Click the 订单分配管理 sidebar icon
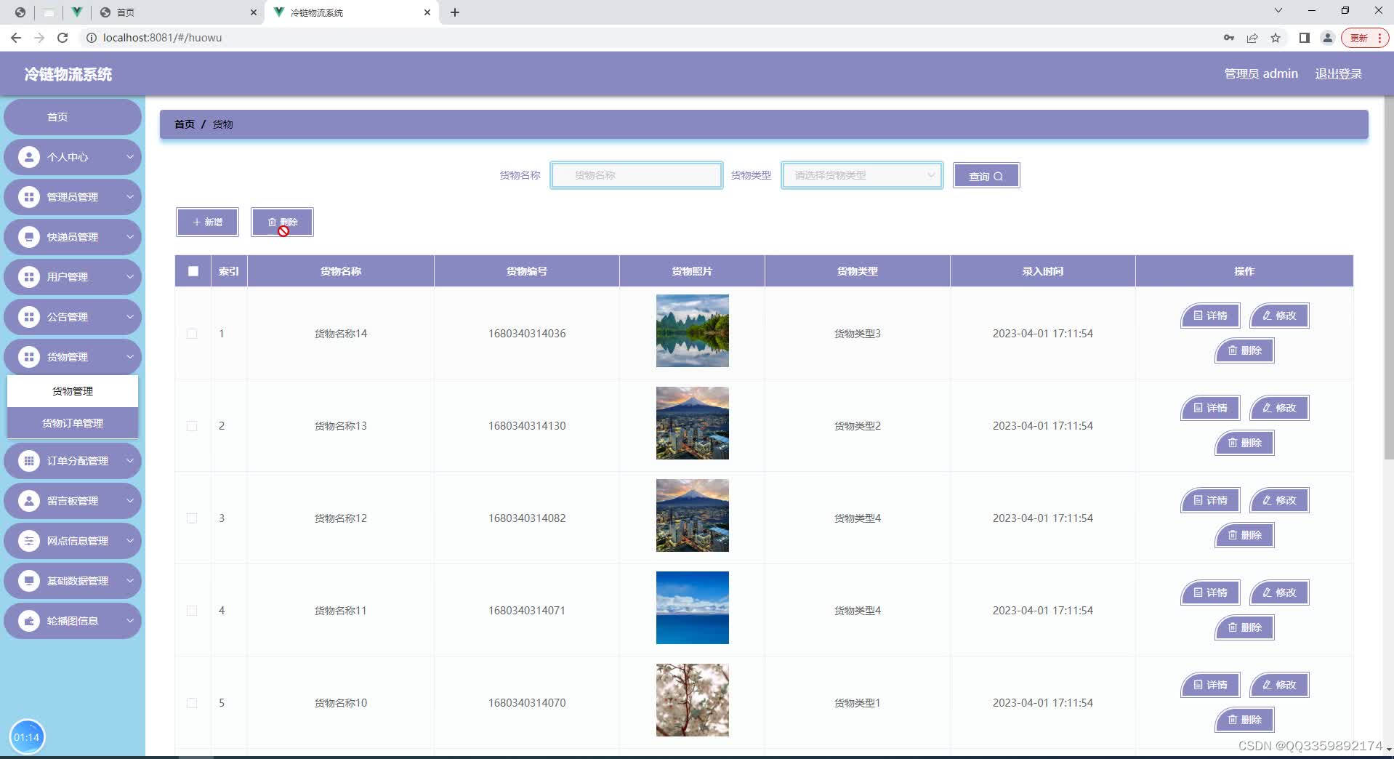This screenshot has width=1394, height=759. (29, 461)
